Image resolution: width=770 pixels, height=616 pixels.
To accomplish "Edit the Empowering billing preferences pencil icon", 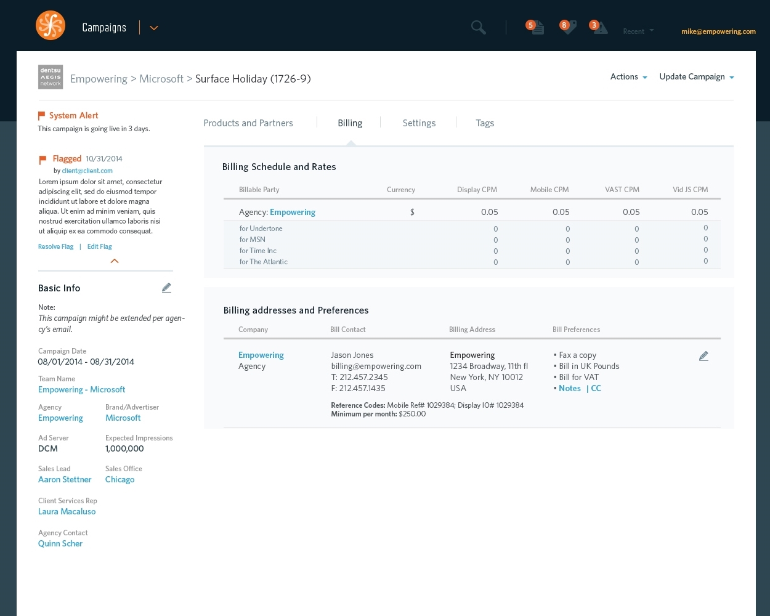I will coord(703,356).
